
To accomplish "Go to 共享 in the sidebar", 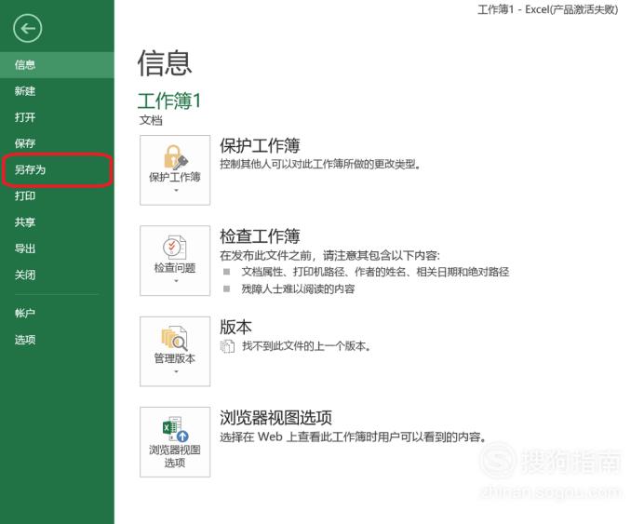I will point(57,222).
